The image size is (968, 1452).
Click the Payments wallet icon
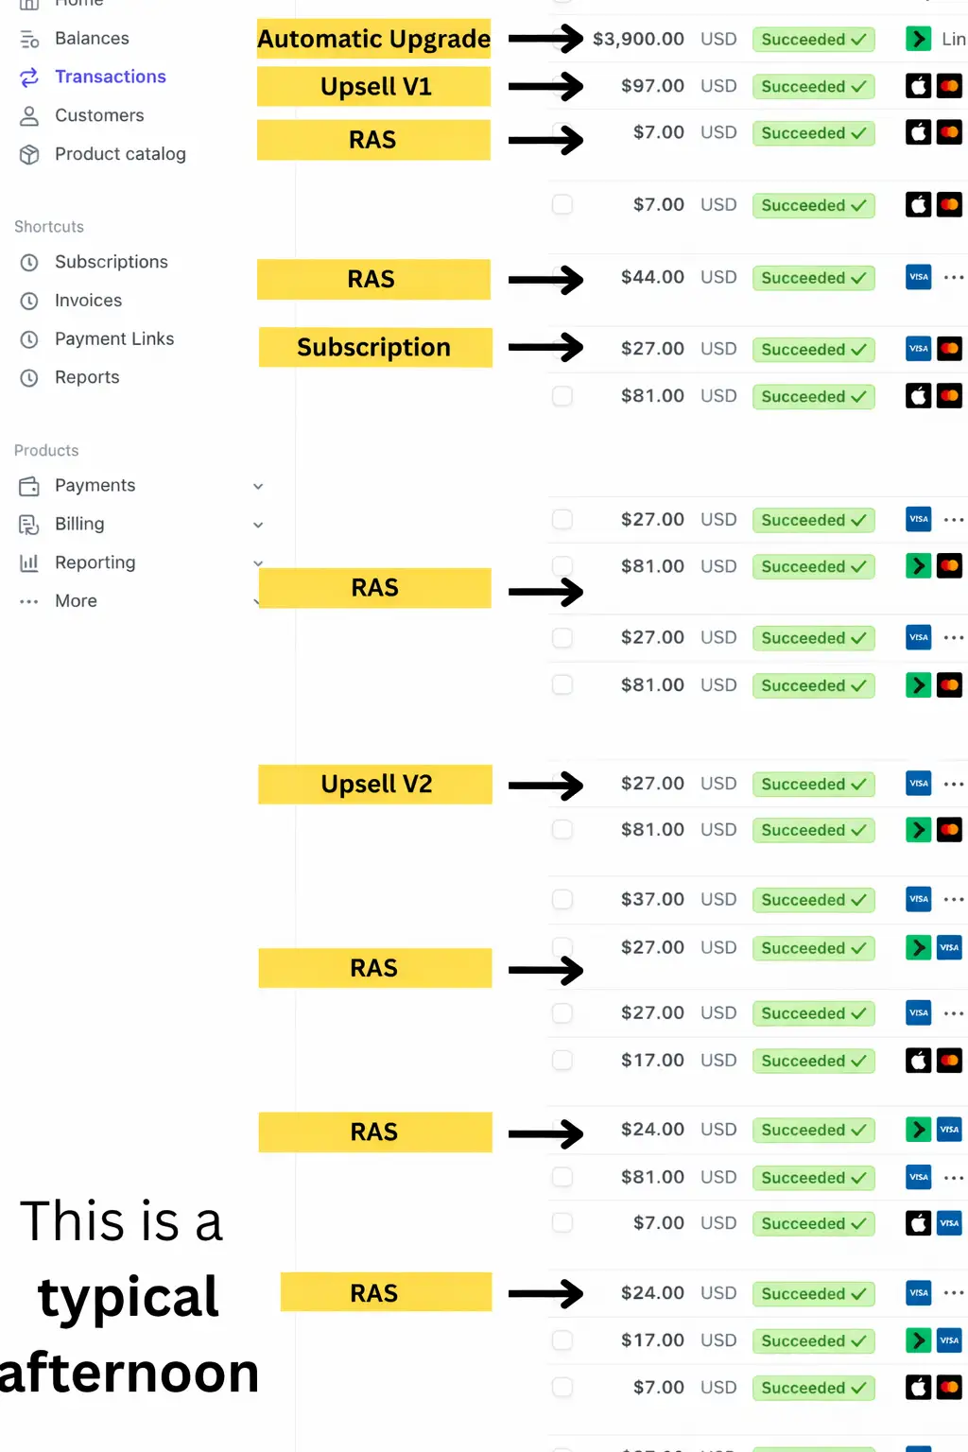(x=29, y=486)
